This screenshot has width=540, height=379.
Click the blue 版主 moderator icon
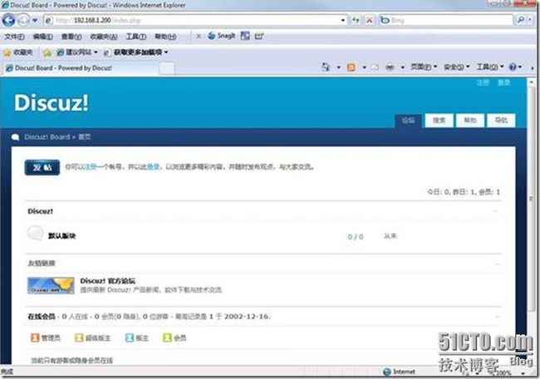(x=130, y=337)
